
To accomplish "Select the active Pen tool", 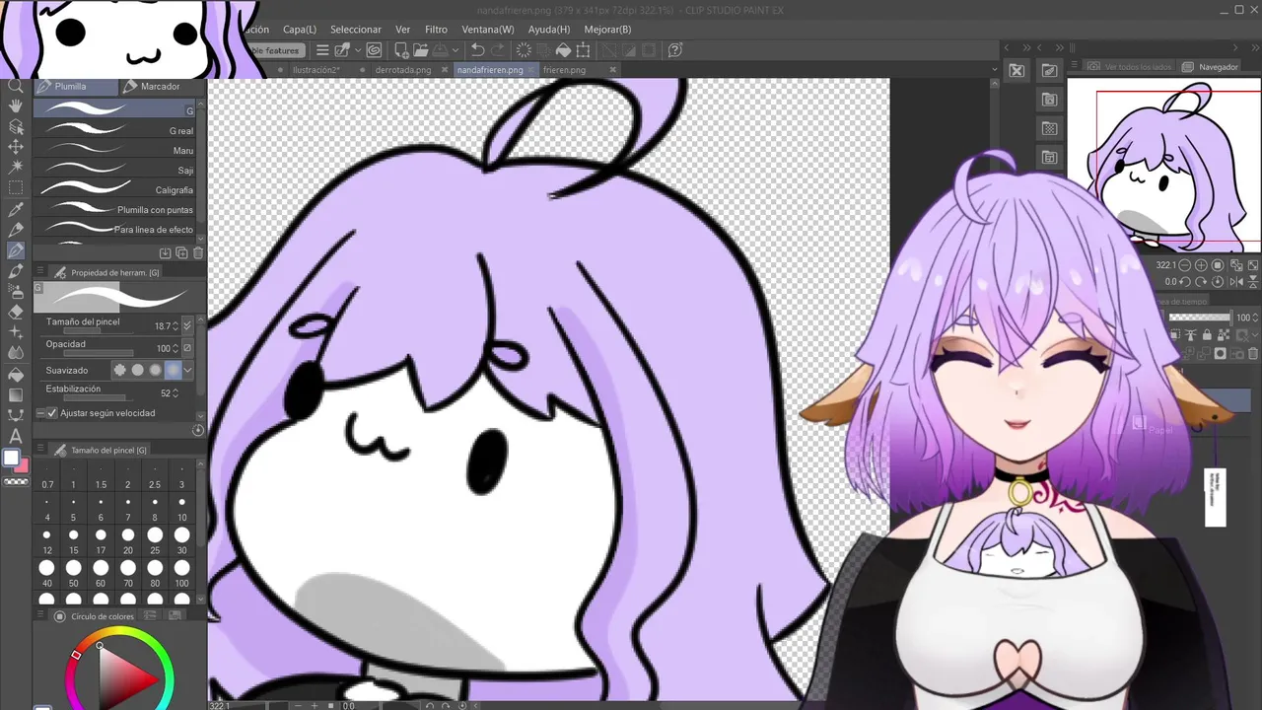I will click(16, 250).
